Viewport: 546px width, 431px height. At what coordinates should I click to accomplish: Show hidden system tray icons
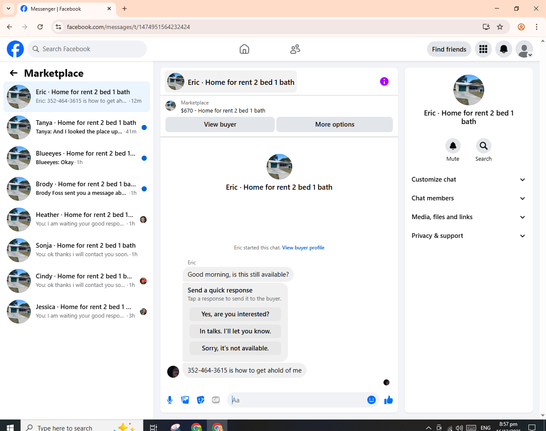pyautogui.click(x=428, y=428)
